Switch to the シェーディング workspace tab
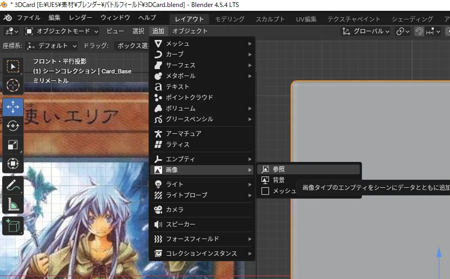The height and width of the screenshot is (279, 450). click(412, 19)
